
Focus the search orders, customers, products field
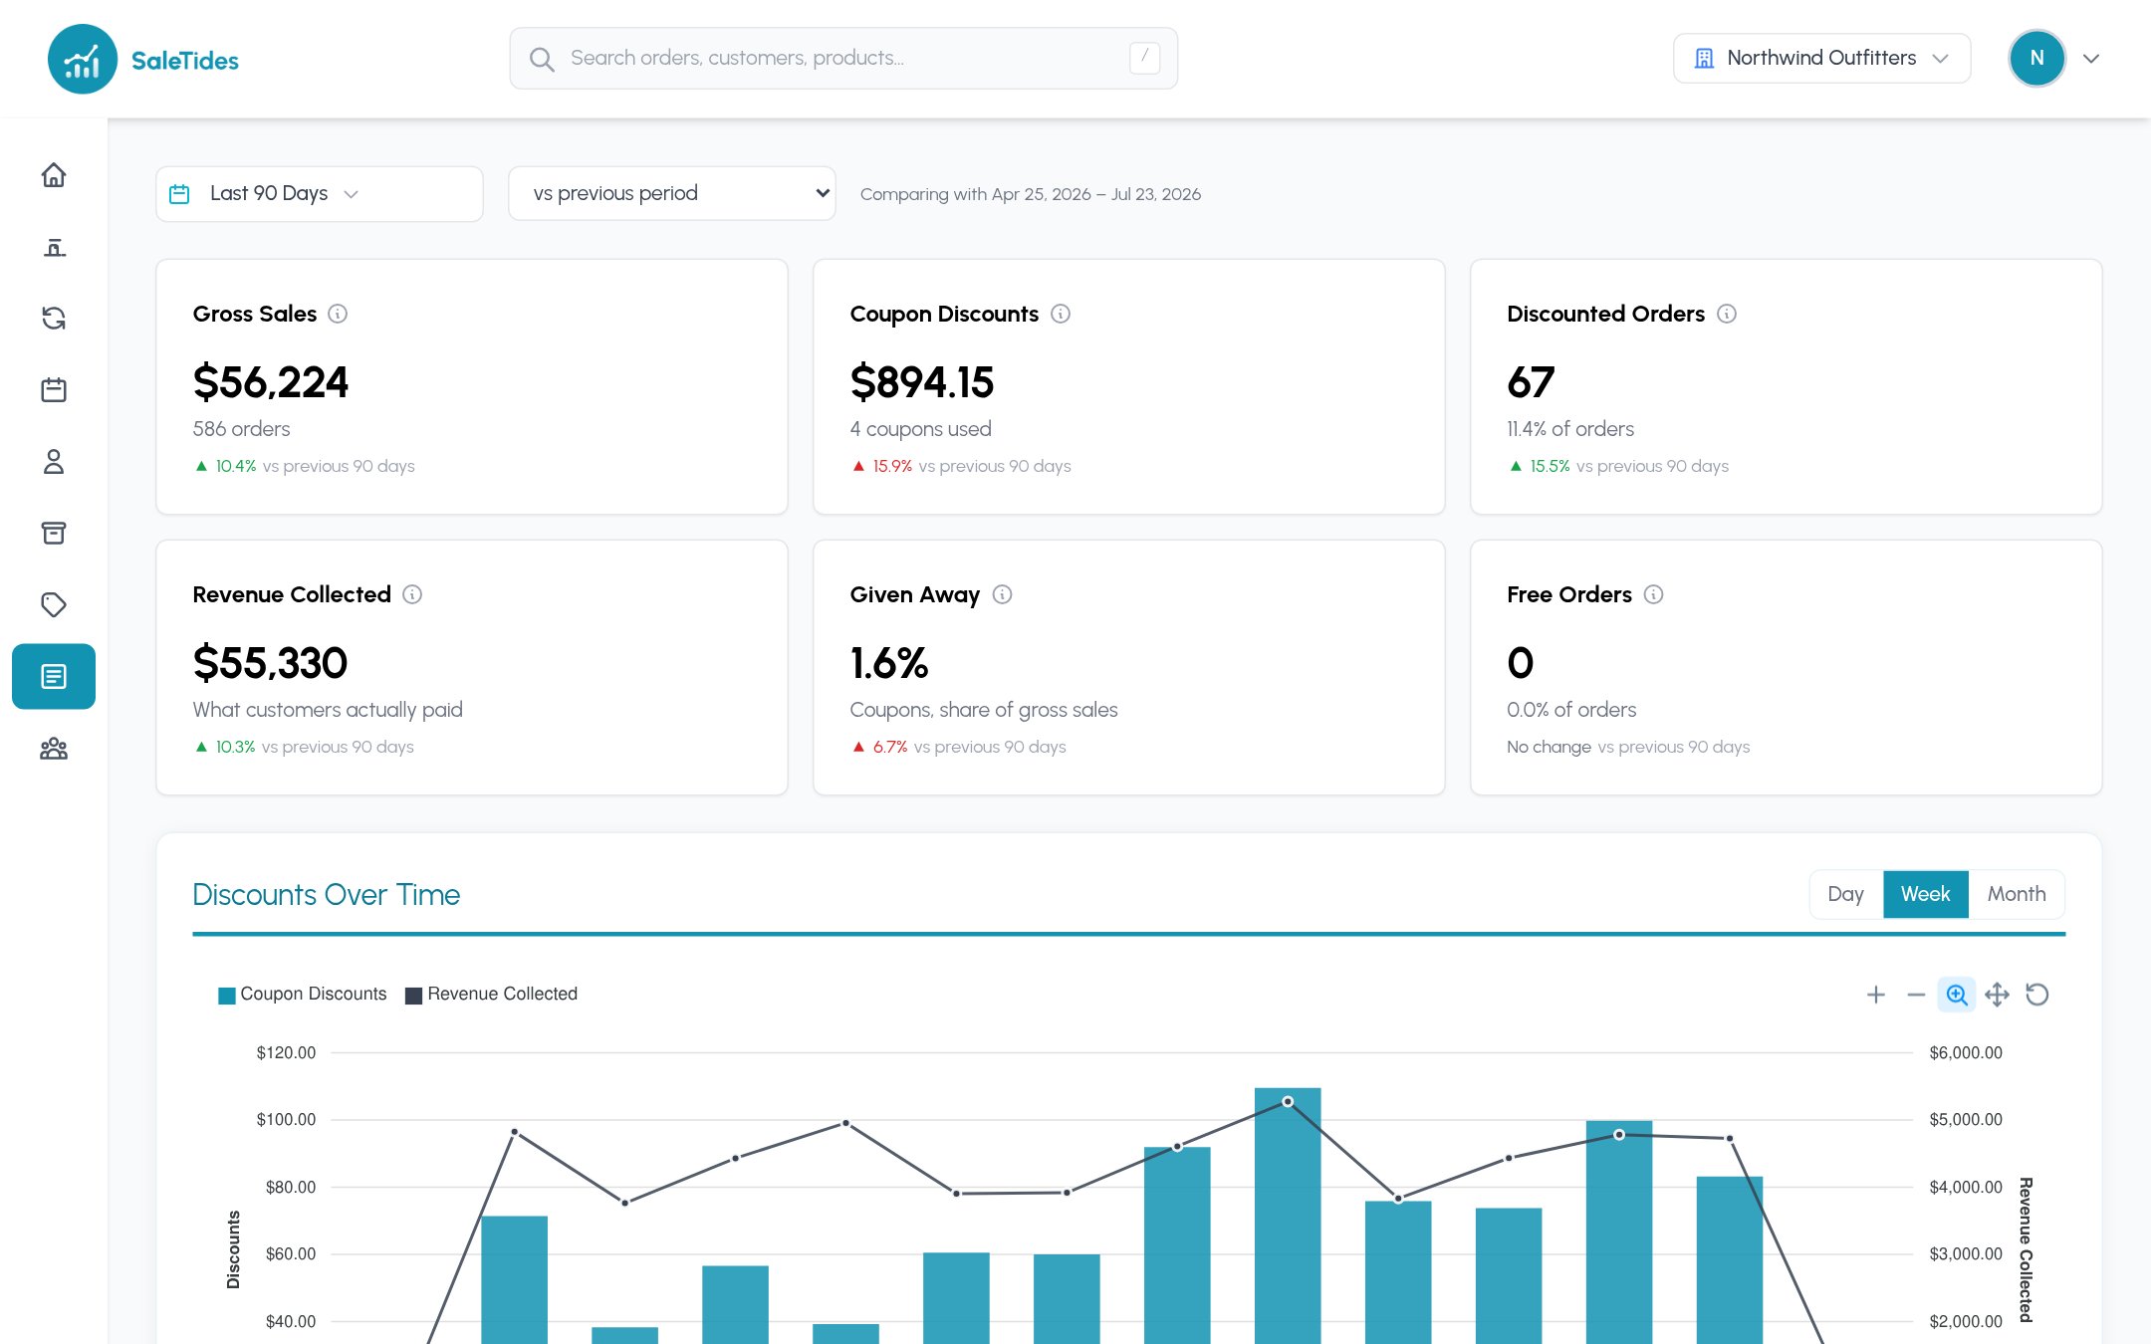(843, 59)
